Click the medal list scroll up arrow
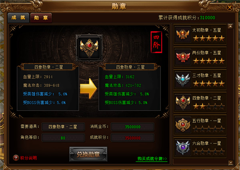This screenshot has width=240, height=170. pos(230,26)
